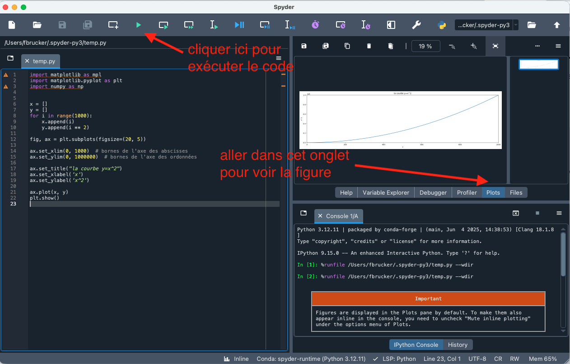Image resolution: width=570 pixels, height=364 pixels.
Task: Open the Plots pane options menu
Action: coord(558,46)
